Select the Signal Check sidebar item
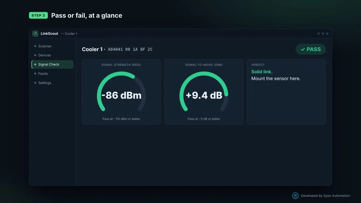361x203 pixels. 52,65
